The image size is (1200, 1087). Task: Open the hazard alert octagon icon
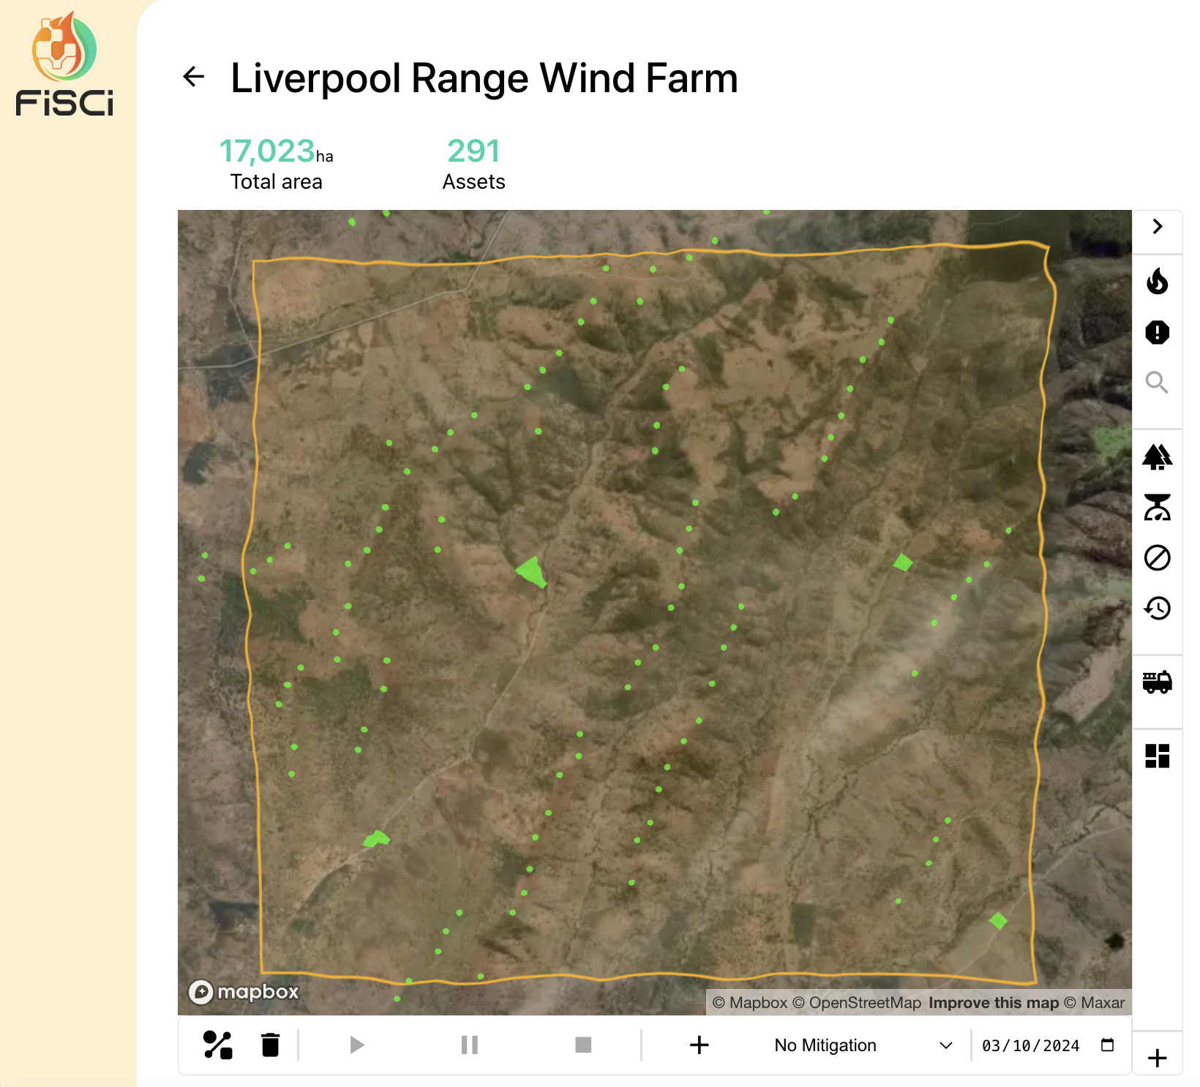click(1158, 332)
